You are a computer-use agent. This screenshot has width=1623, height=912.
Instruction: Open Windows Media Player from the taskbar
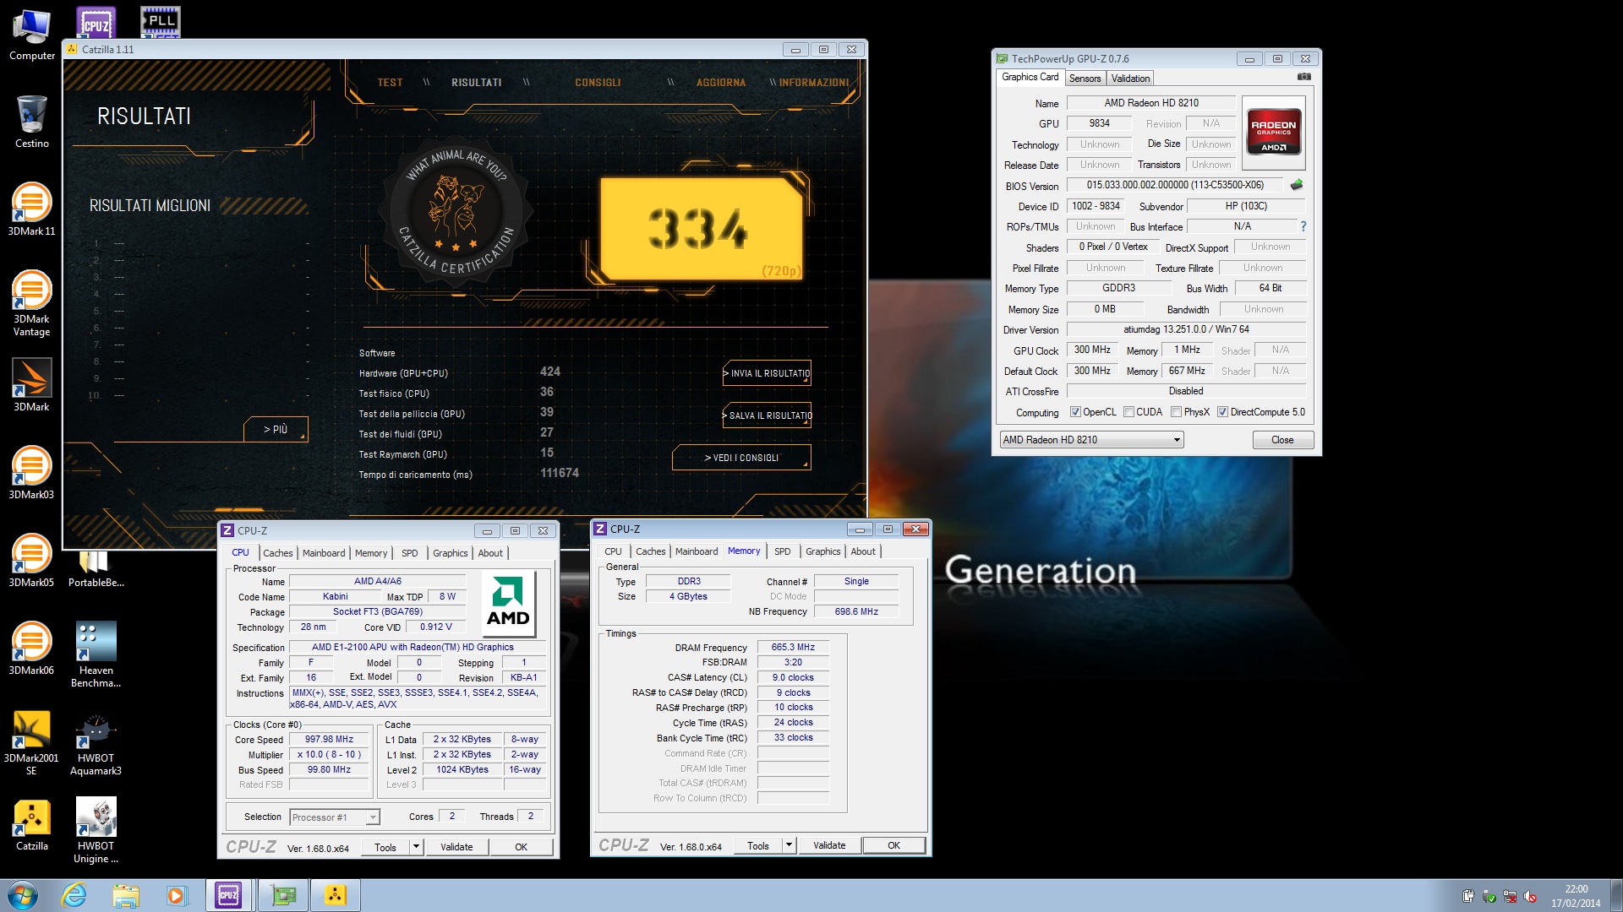pos(176,895)
